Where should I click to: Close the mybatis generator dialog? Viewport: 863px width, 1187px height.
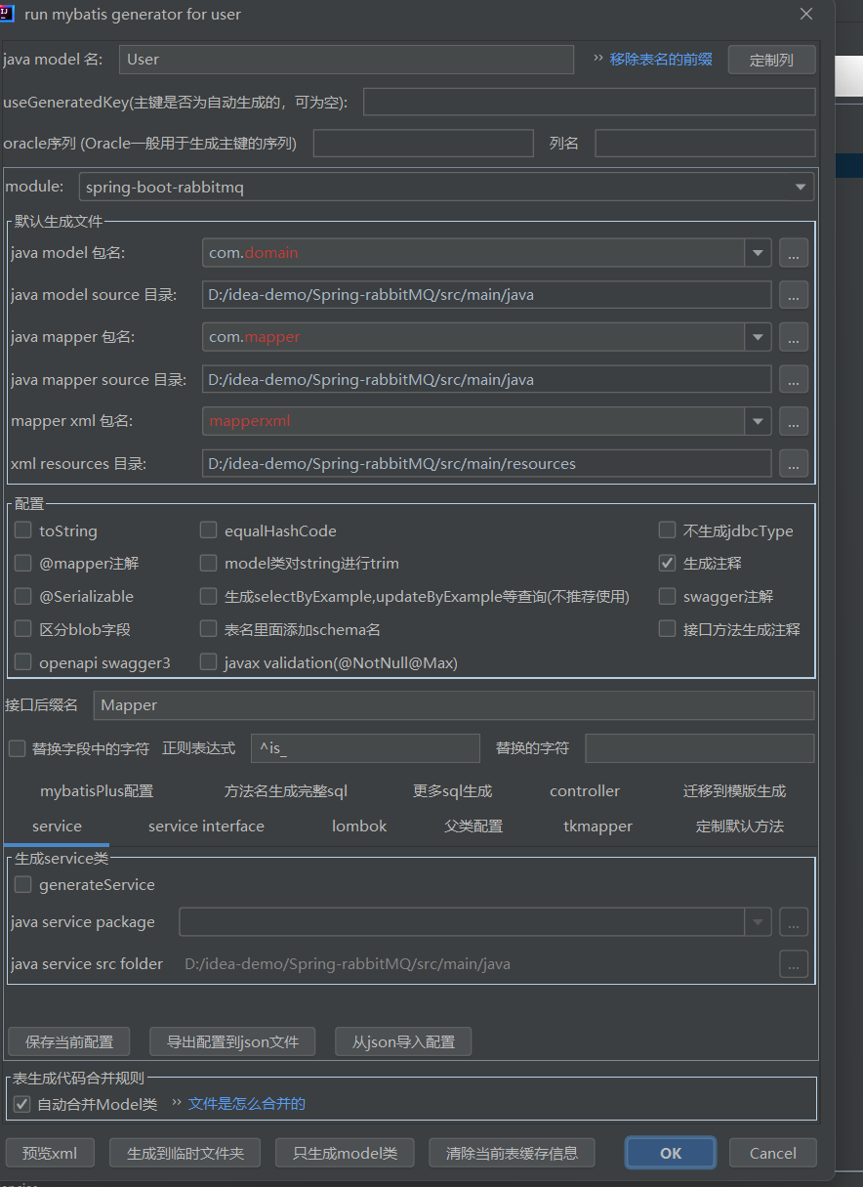click(x=806, y=14)
